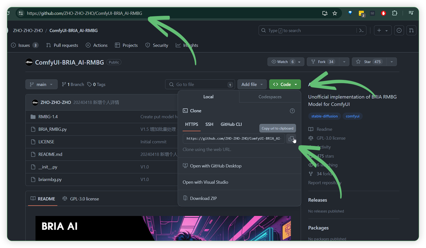
Task: Switch to the GPL-3.0 license tab below files
Action: pyautogui.click(x=81, y=199)
